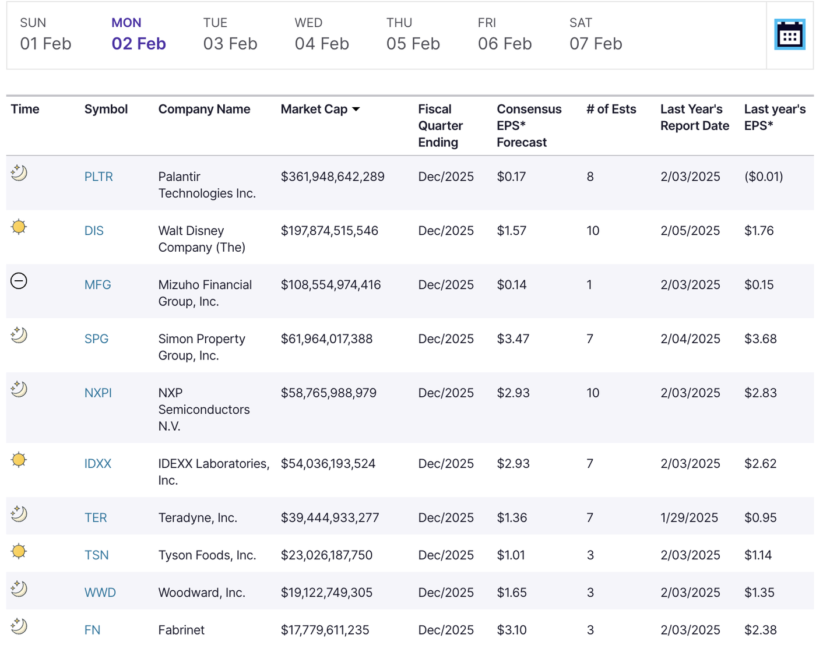The image size is (816, 652).
Task: Select the WED 04 Feb tab
Action: 321,35
